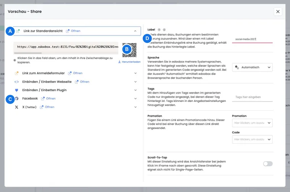Click the Öffnen arrow icon beside Link zur Standardansicht
This screenshot has width=290, height=192.
point(68,31)
